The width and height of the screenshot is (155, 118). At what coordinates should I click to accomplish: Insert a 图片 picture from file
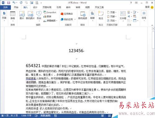point(22,15)
